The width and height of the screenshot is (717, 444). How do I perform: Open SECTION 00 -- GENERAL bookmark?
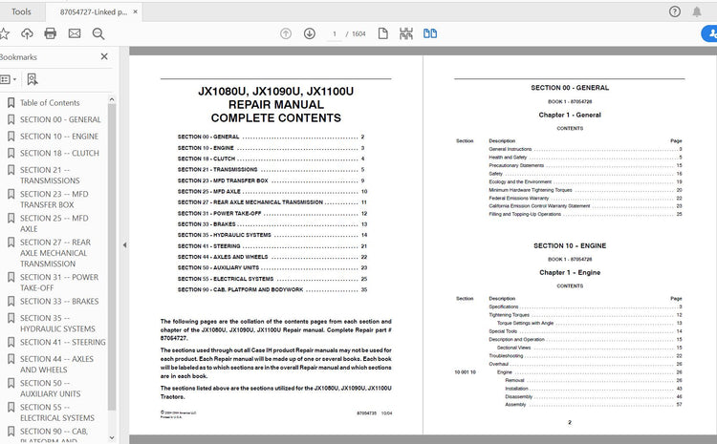coord(60,119)
